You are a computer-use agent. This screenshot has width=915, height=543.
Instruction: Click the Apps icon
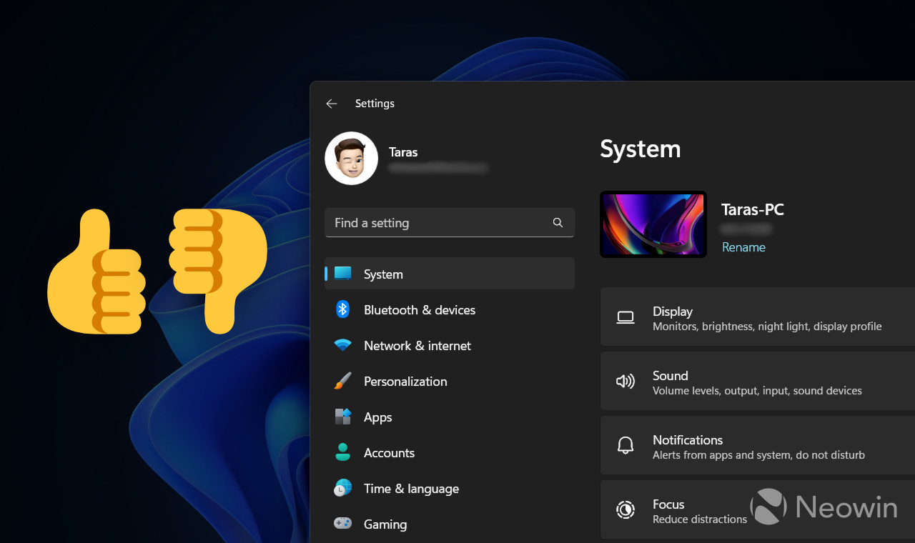(x=343, y=417)
